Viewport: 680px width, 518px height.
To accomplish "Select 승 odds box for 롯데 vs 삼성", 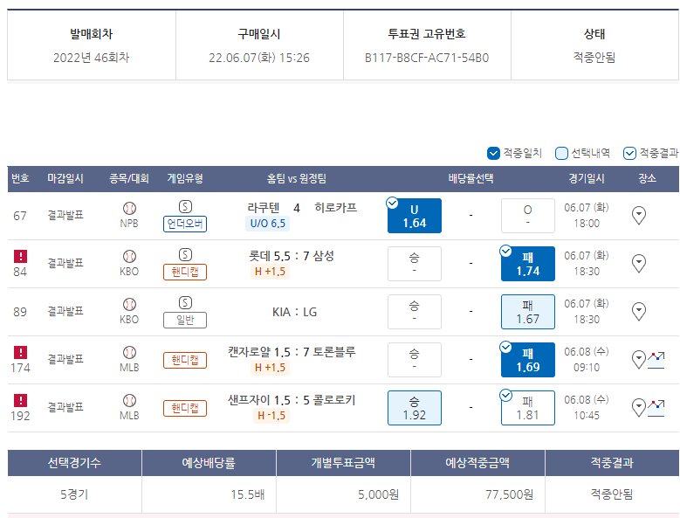I will click(415, 264).
